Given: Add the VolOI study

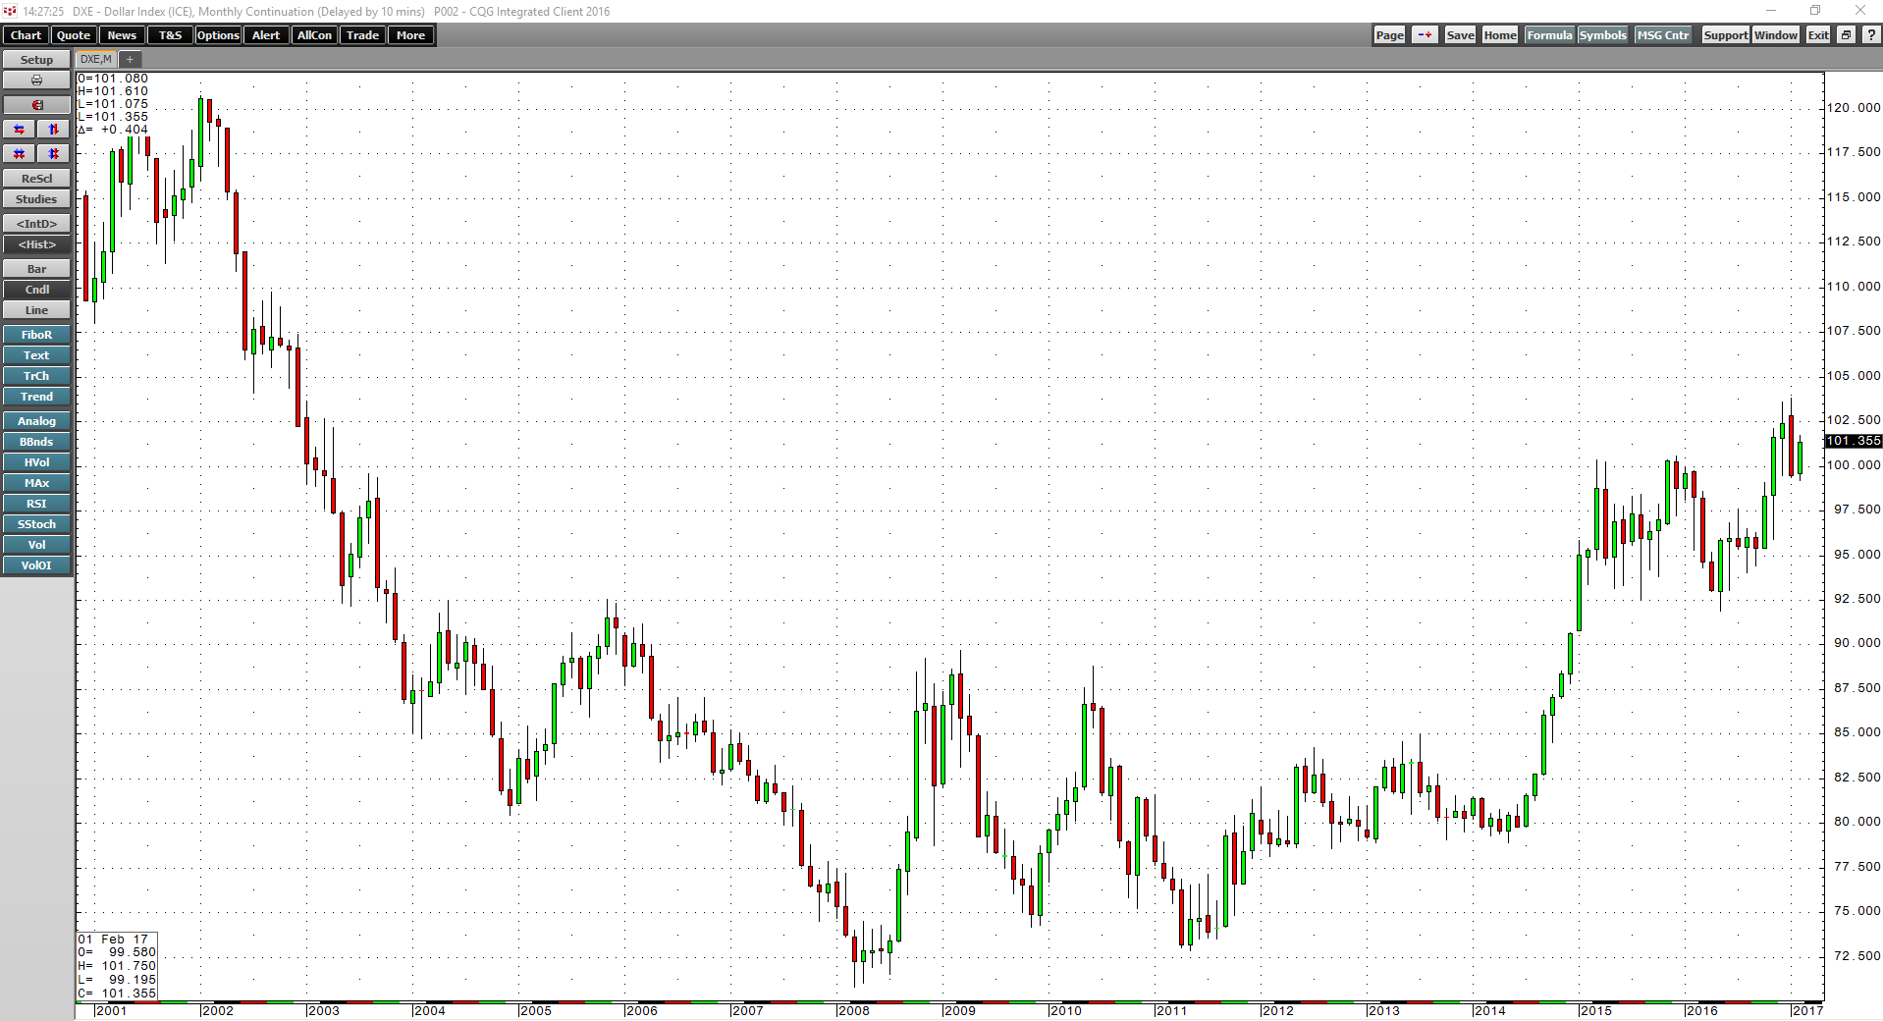Looking at the screenshot, I should pyautogui.click(x=36, y=565).
